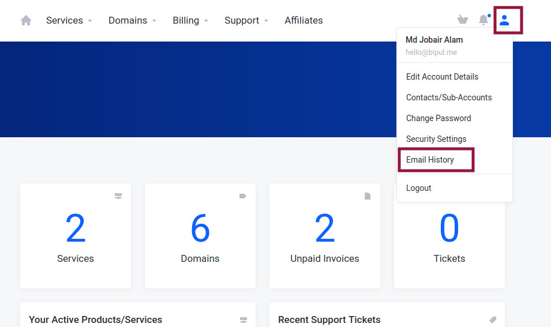Open the shopping cart icon
The image size is (551, 327).
pyautogui.click(x=463, y=20)
